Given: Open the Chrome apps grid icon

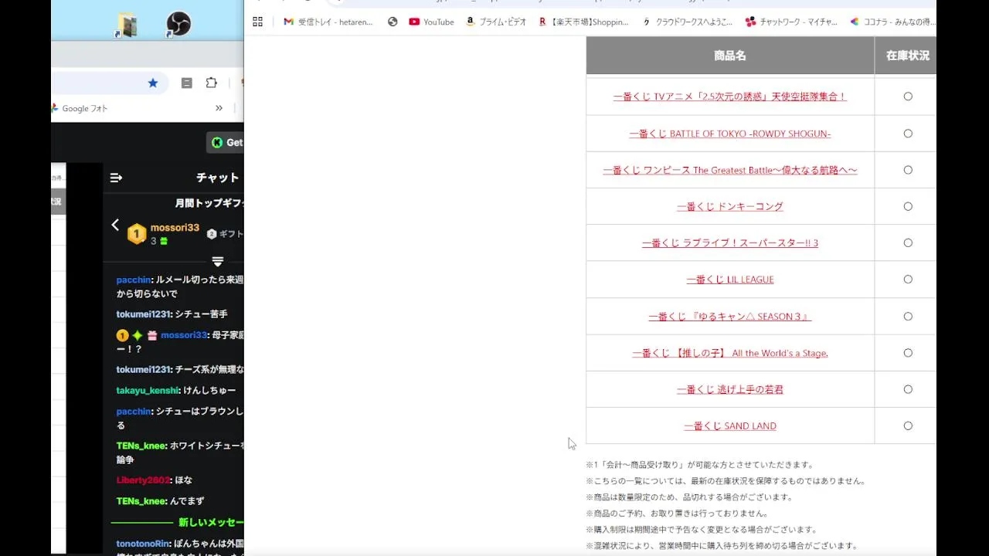Looking at the screenshot, I should tap(258, 22).
